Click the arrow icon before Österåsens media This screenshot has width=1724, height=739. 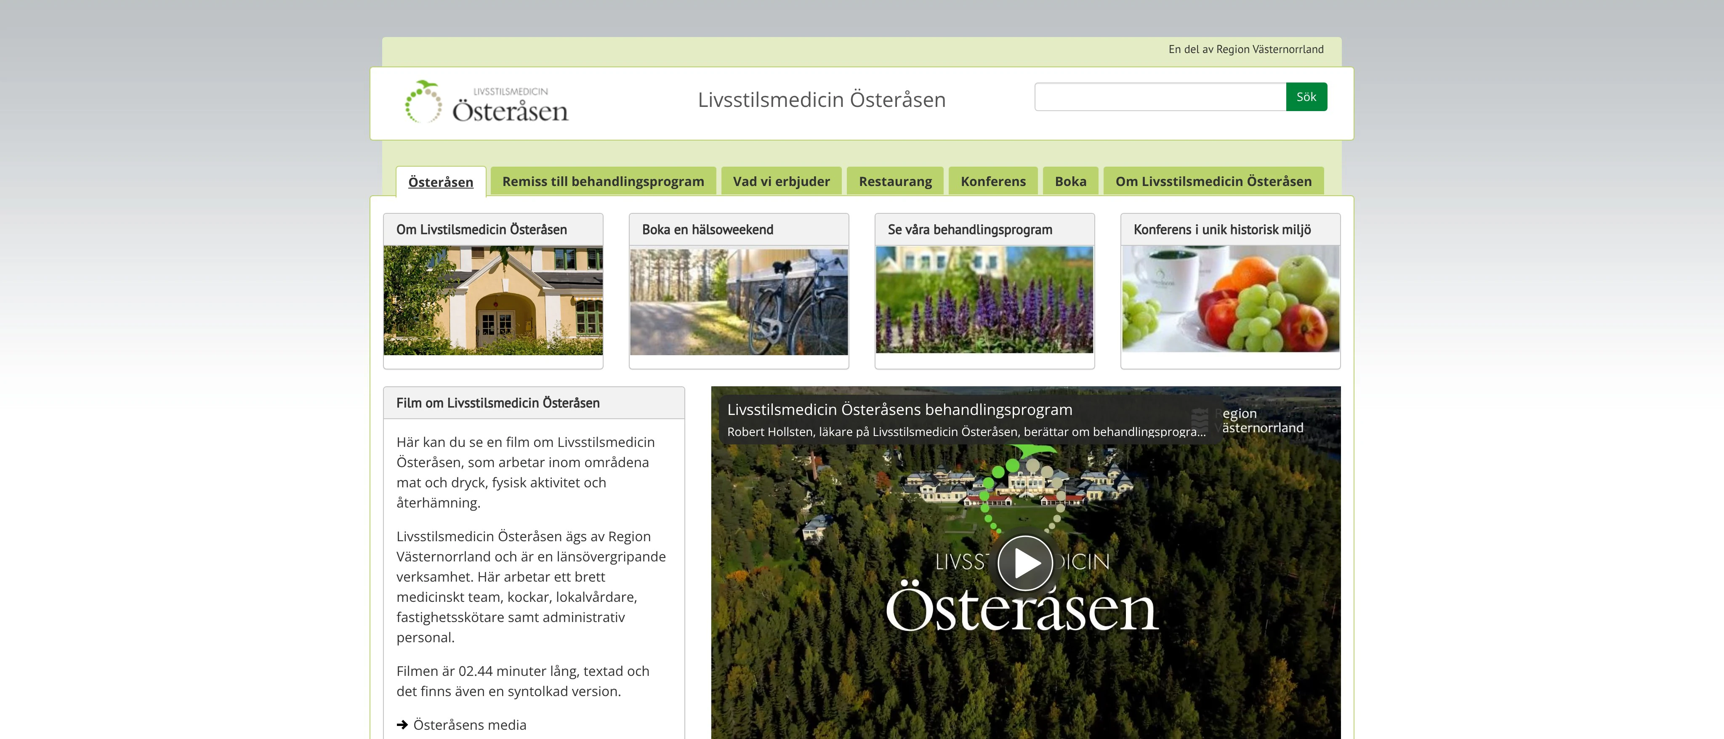coord(402,724)
